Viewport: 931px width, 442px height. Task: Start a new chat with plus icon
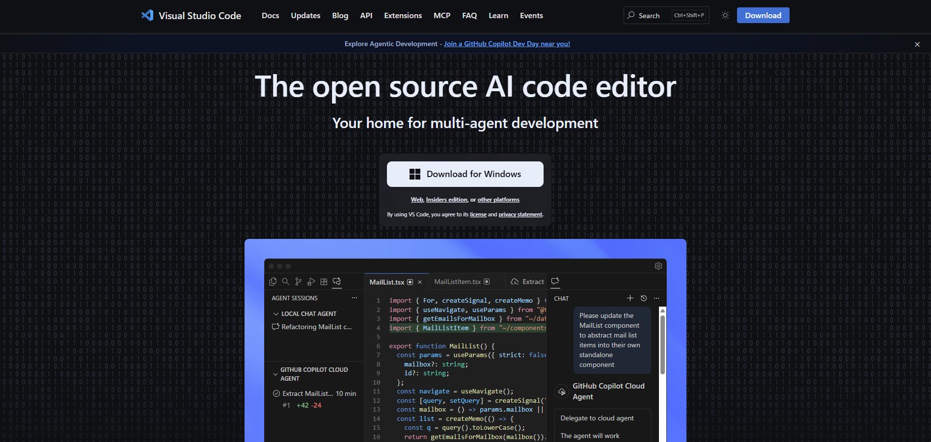(x=630, y=298)
